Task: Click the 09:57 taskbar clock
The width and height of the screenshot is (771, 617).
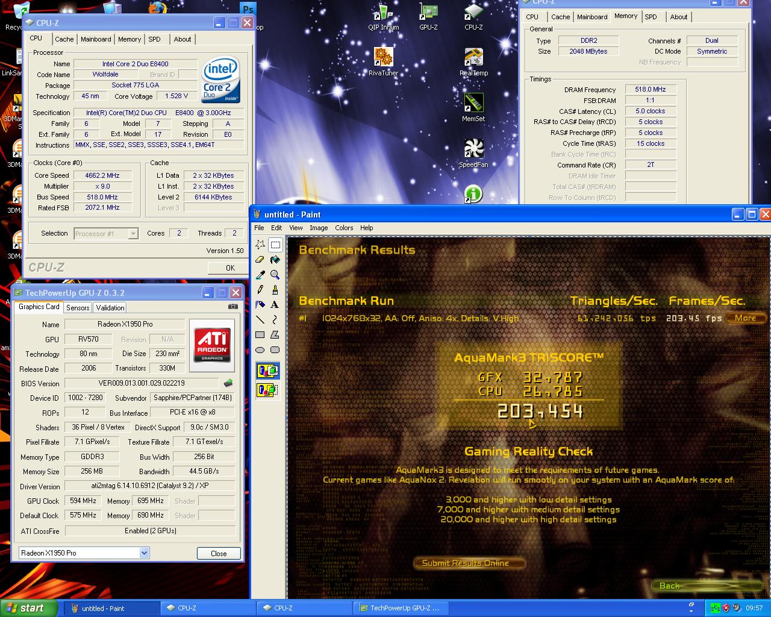Action: tap(754, 608)
